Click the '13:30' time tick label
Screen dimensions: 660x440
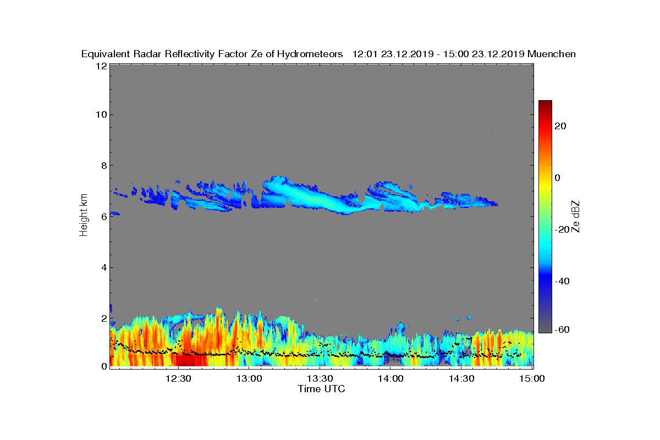320,378
